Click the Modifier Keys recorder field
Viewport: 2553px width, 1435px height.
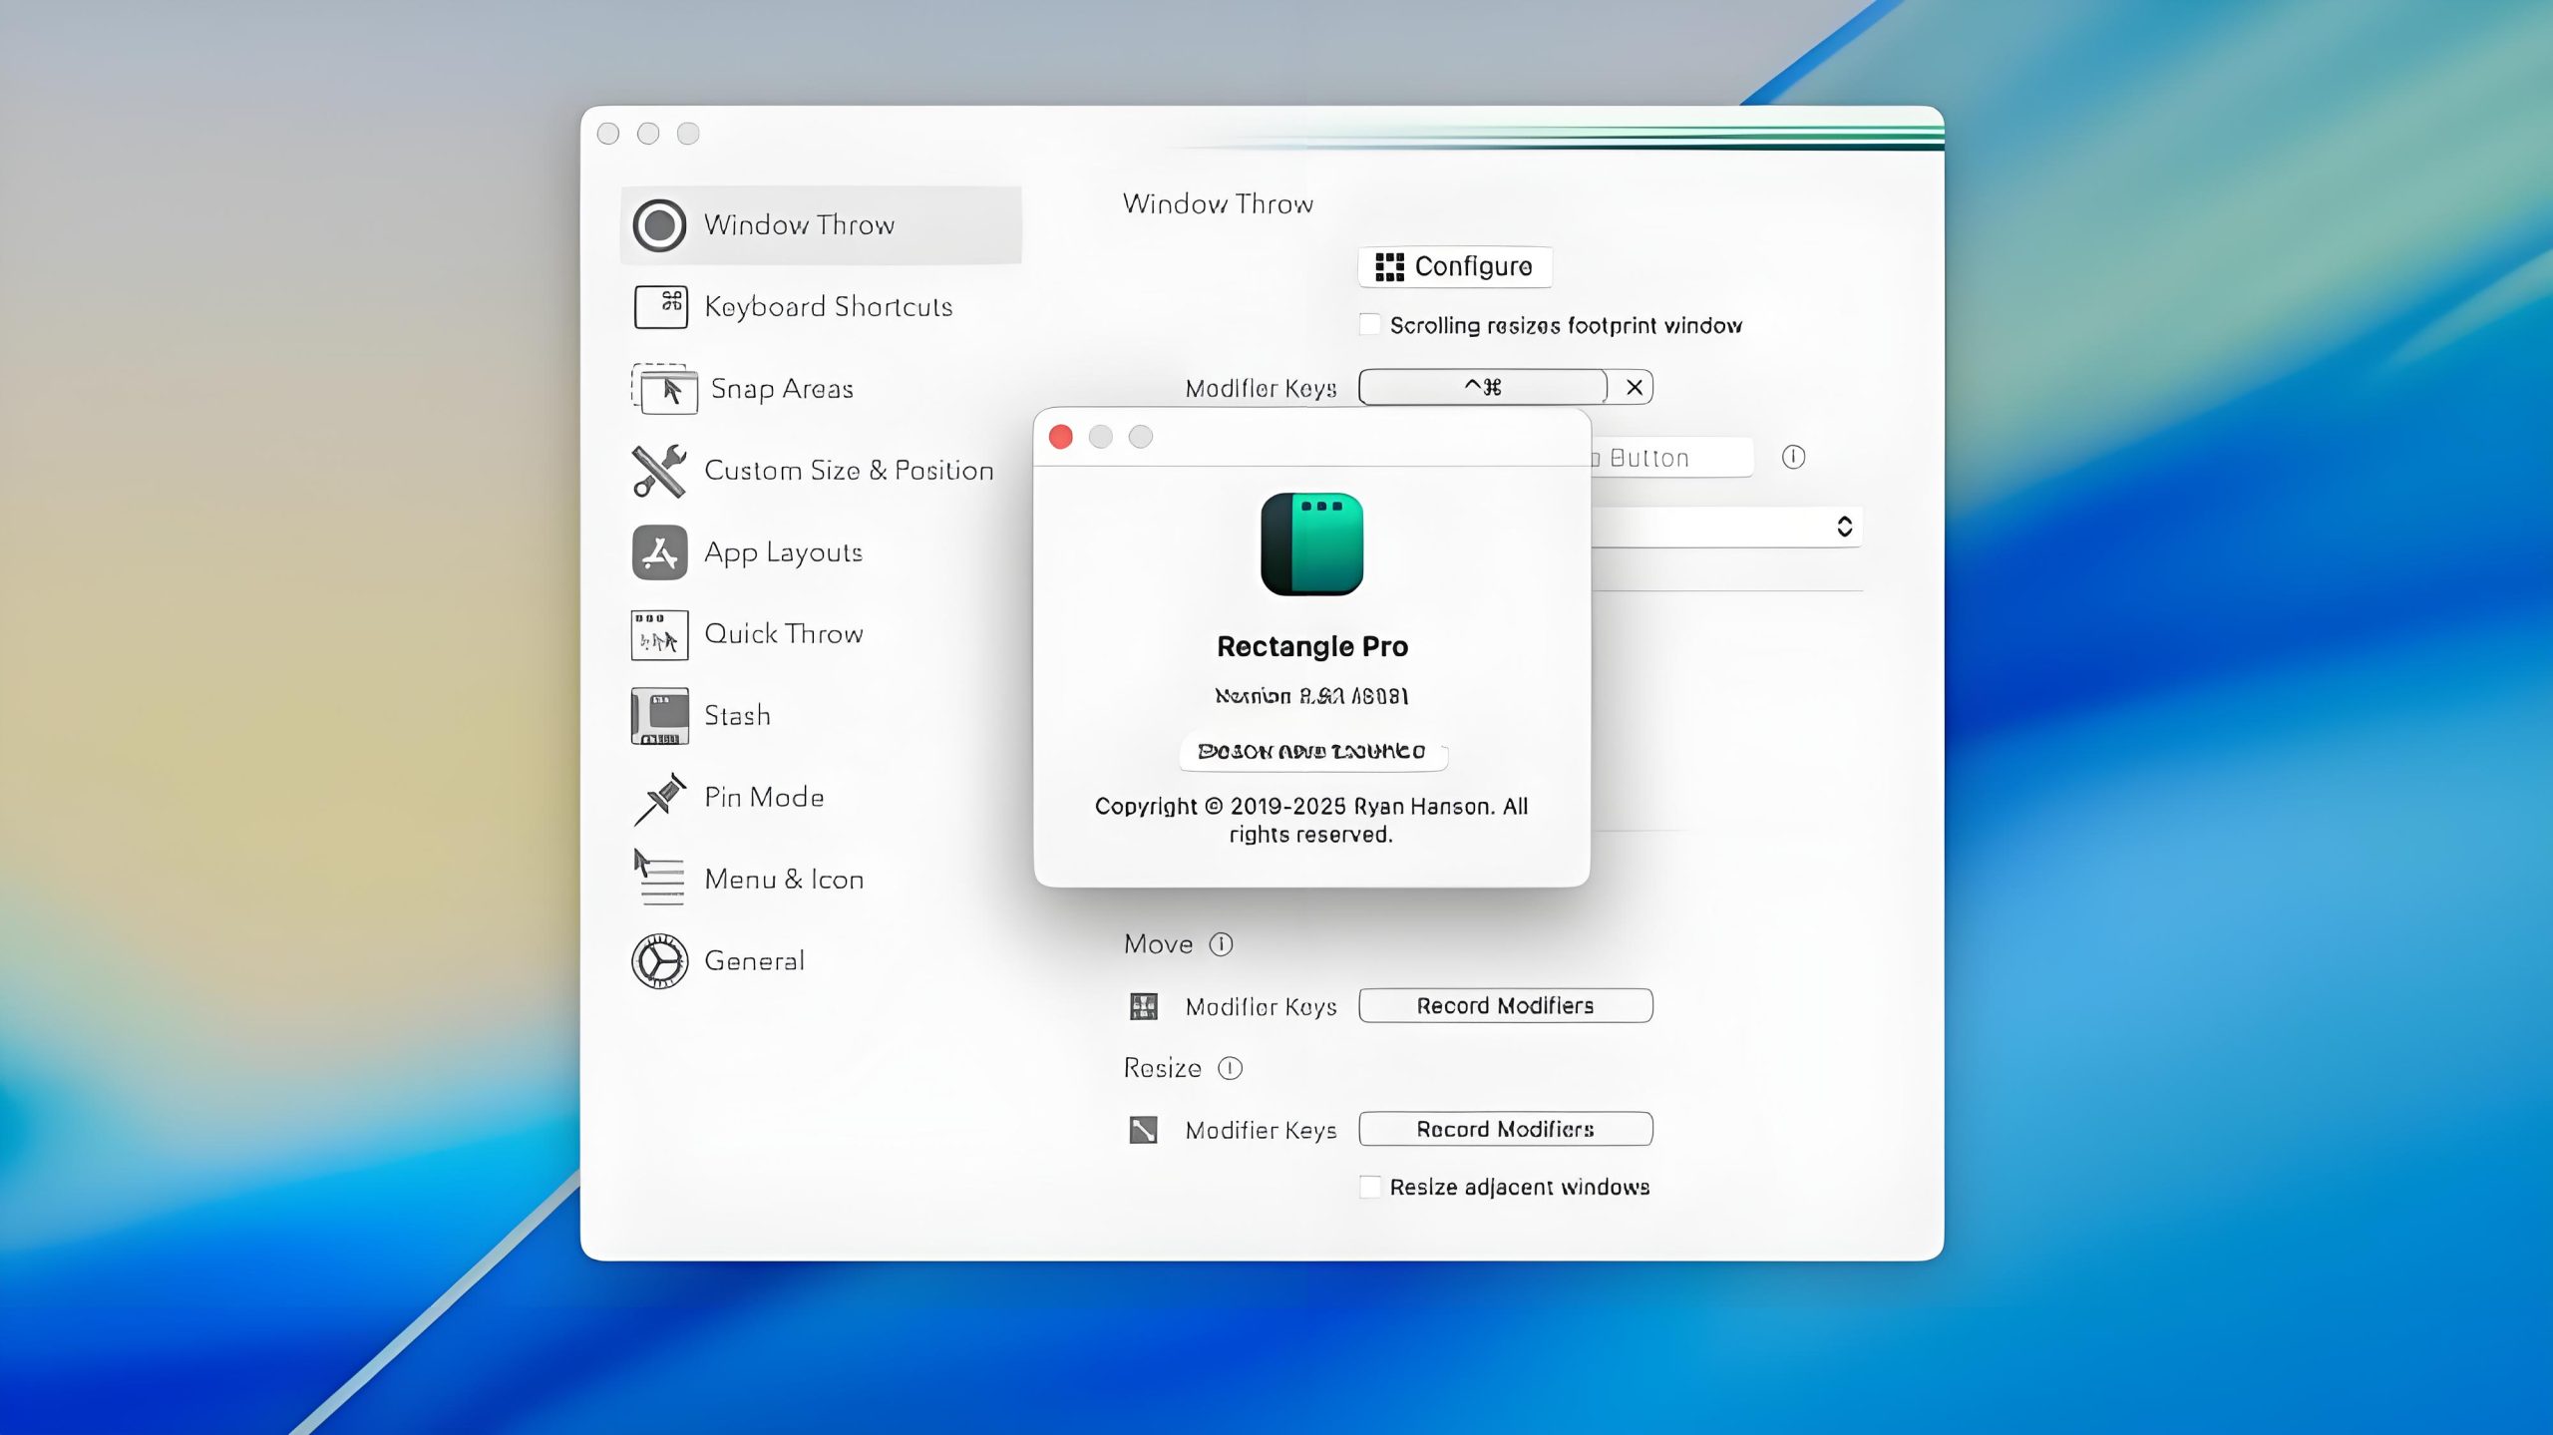click(x=1482, y=387)
